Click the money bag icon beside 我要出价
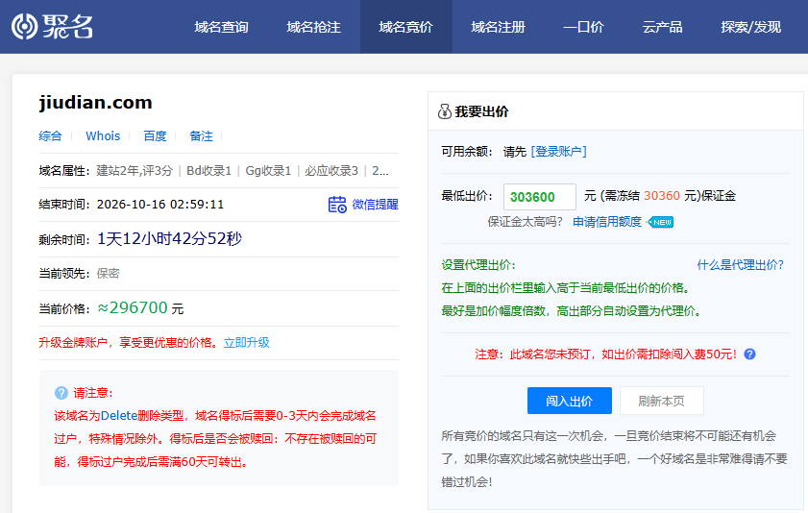Screen dimensions: 808x513 click(x=444, y=111)
